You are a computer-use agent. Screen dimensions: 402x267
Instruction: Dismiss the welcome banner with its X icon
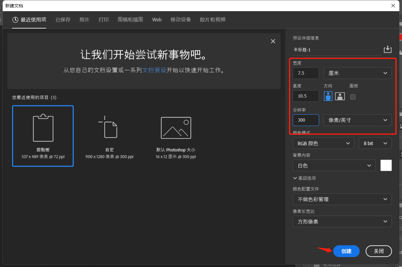[x=273, y=41]
